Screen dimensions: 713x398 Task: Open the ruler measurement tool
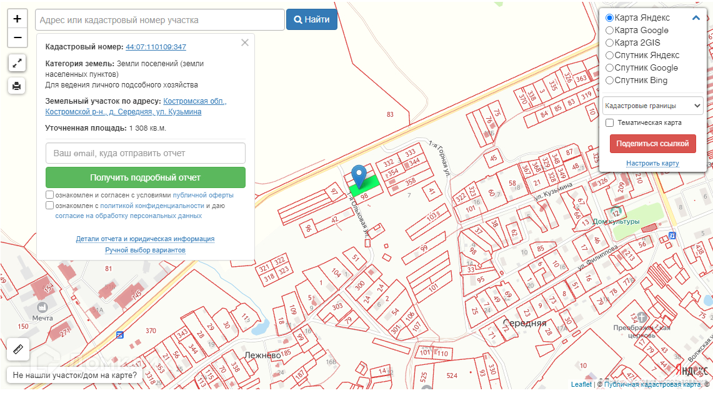tap(17, 349)
